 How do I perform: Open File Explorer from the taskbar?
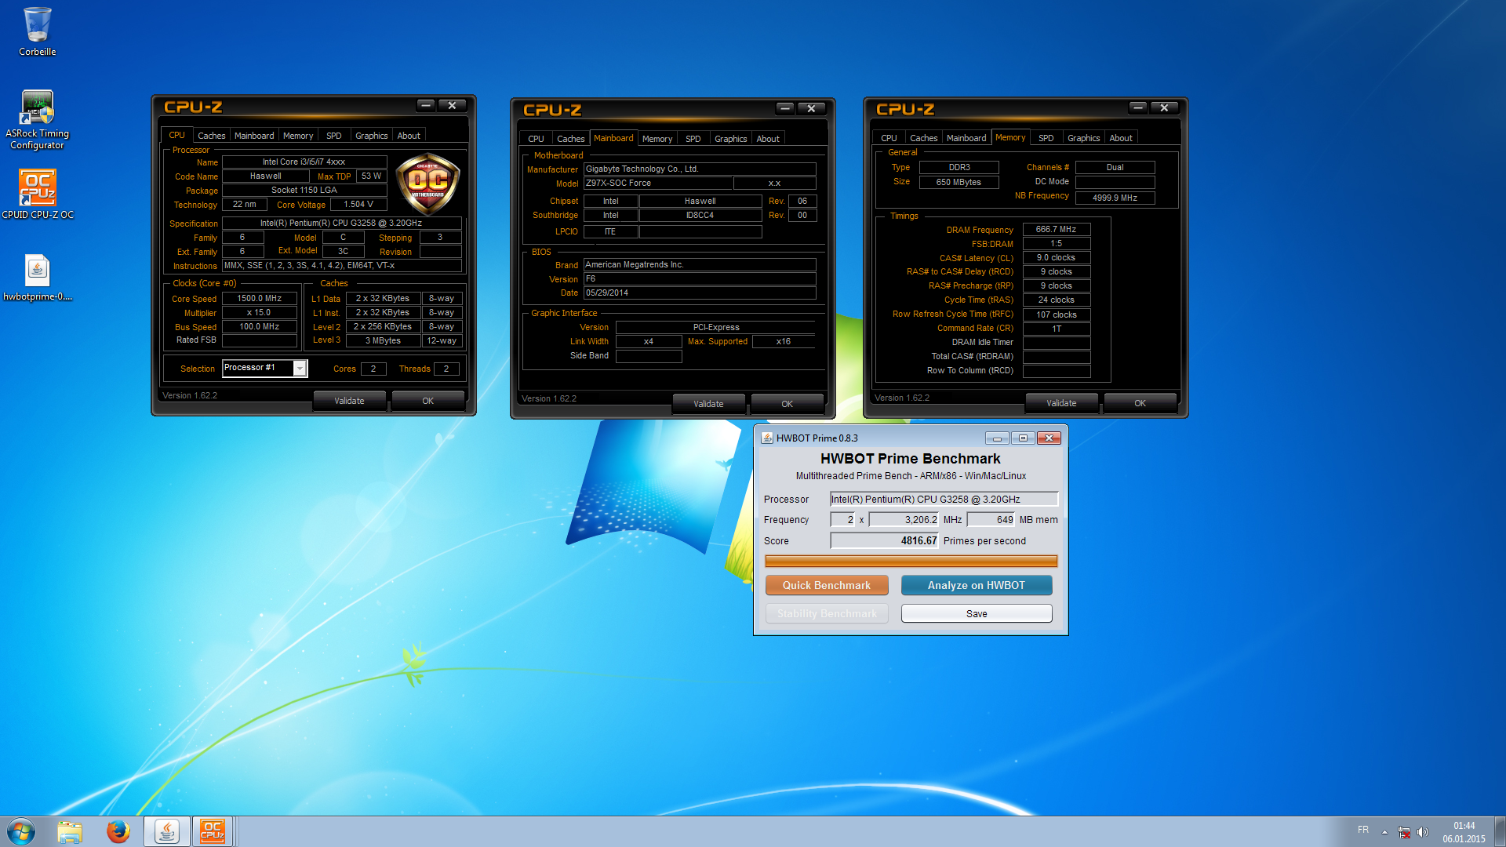(70, 831)
